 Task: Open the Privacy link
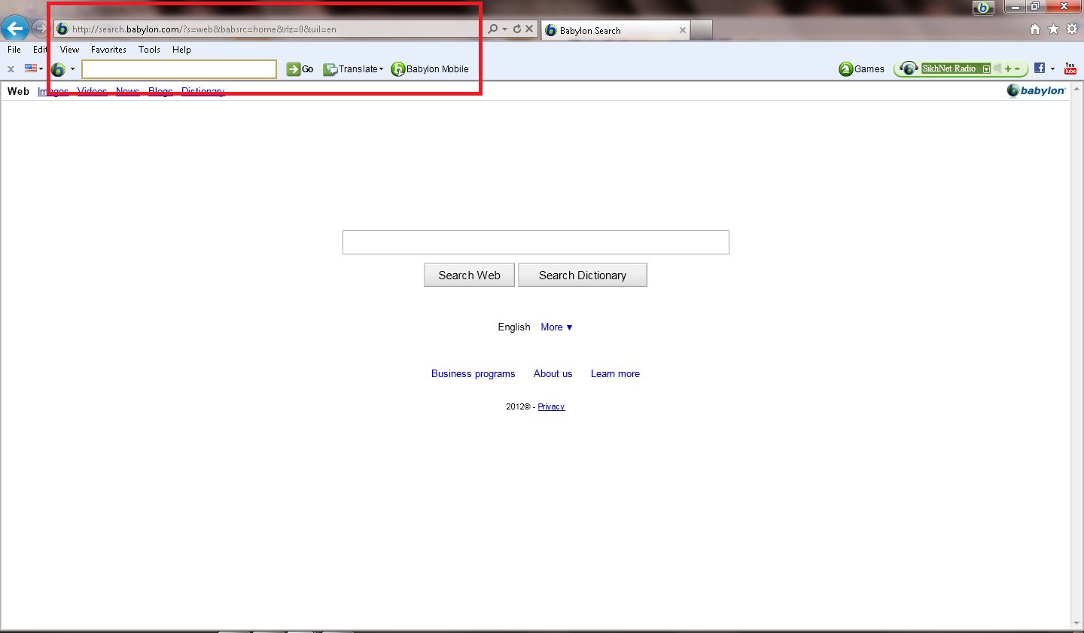coord(551,406)
